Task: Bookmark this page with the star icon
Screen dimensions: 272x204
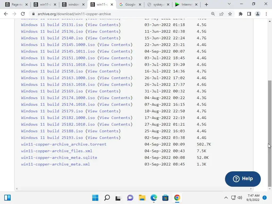Action: (230, 14)
